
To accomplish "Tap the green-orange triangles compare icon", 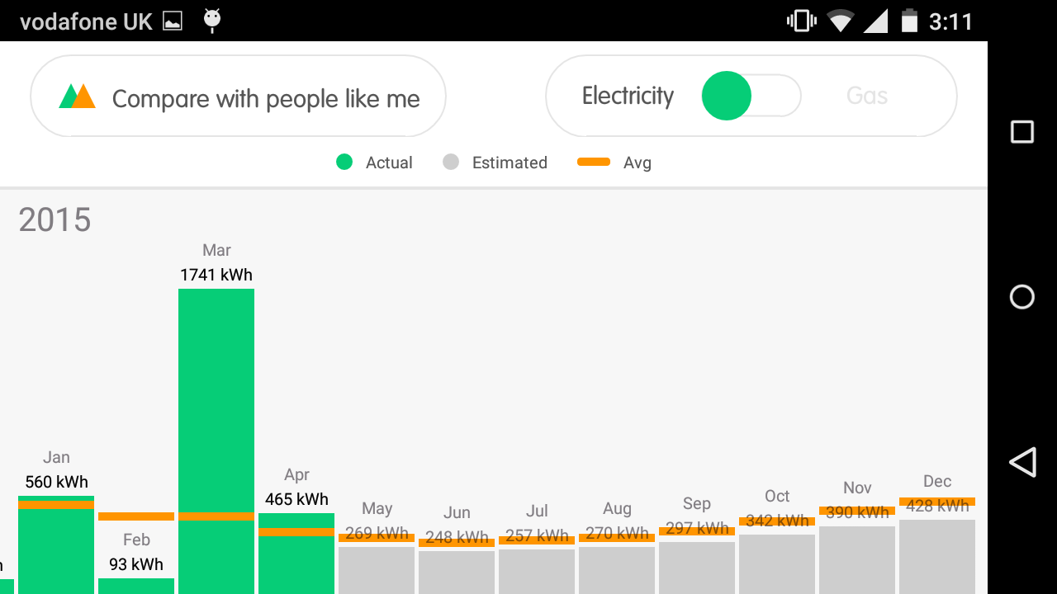I will coord(78,97).
